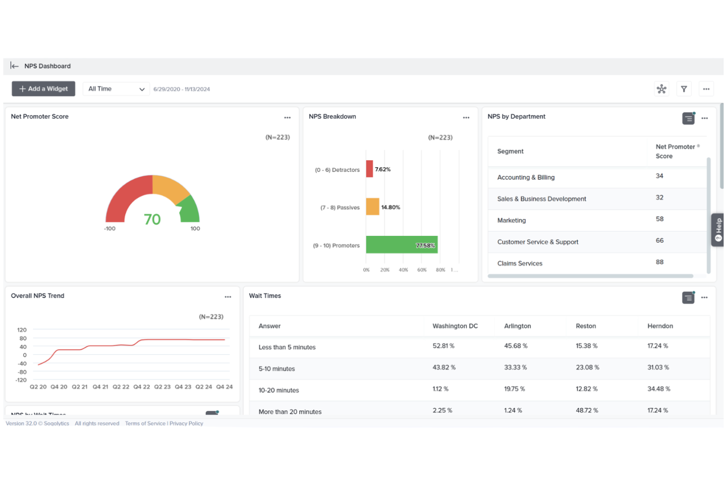Open the Privacy Policy link
727x485 pixels.
(186, 424)
